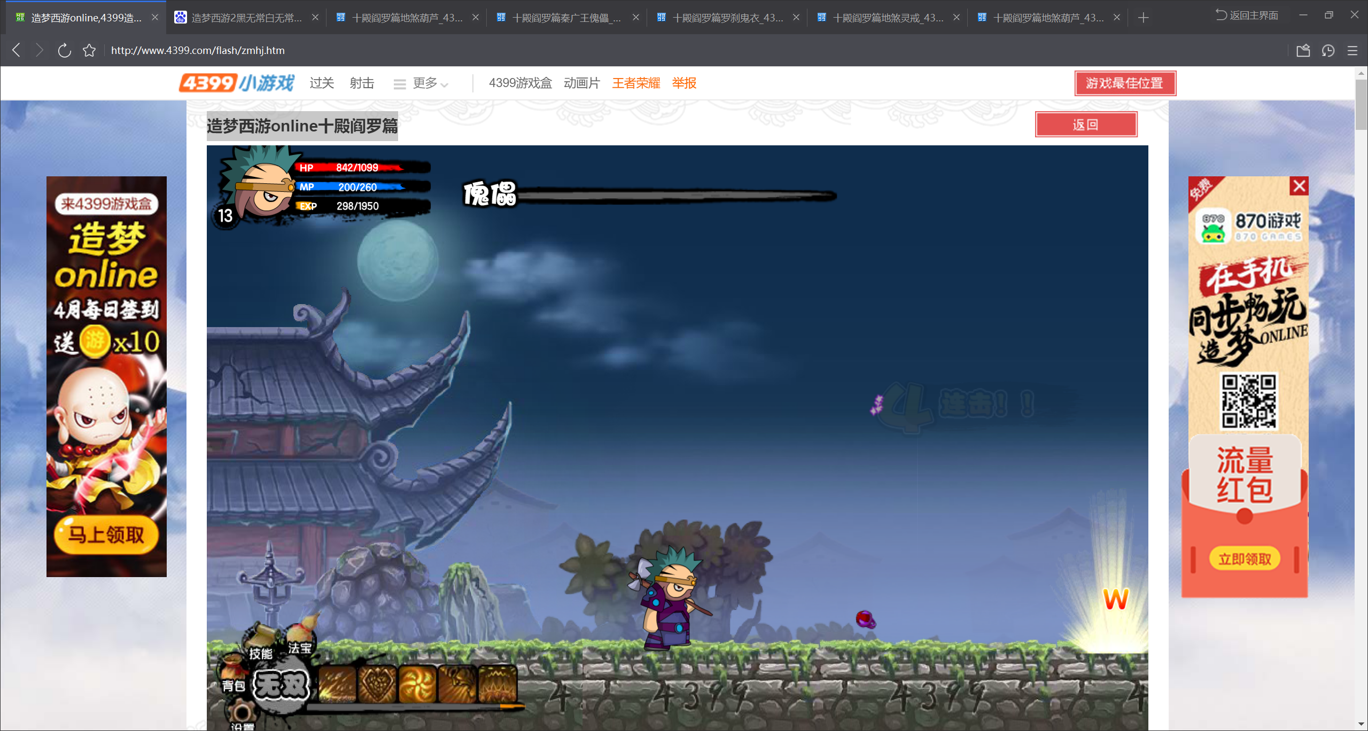Click the red 返回 button
The height and width of the screenshot is (731, 1368).
(x=1086, y=125)
